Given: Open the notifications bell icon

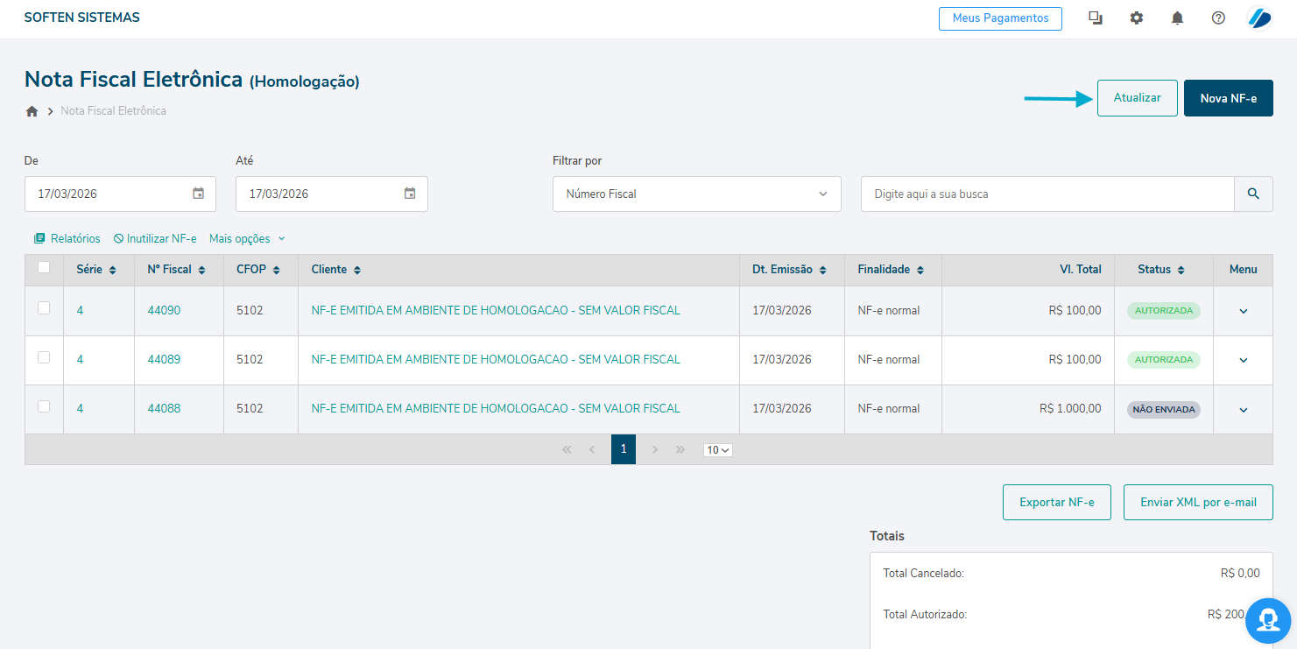Looking at the screenshot, I should point(1177,18).
